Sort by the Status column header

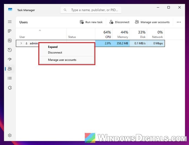click(81, 34)
